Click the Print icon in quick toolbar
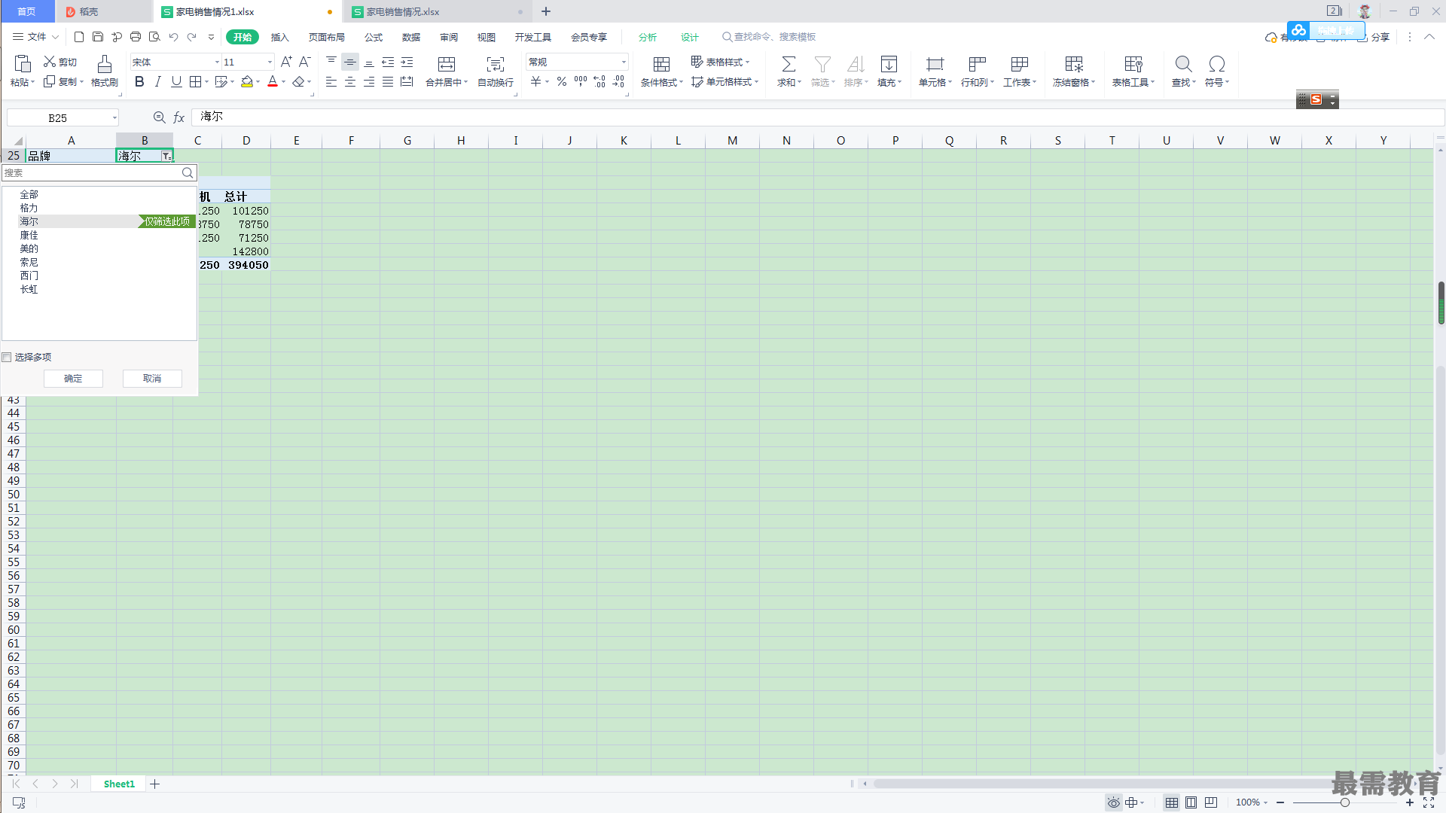The image size is (1446, 813). tap(136, 37)
